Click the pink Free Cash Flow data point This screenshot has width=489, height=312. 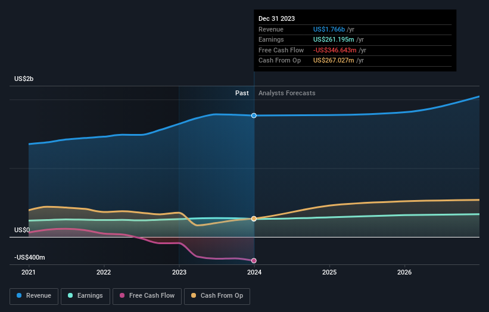[254, 261]
